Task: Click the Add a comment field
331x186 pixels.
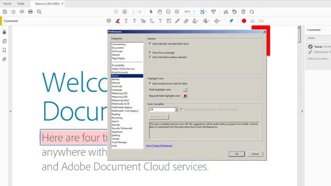Action: tap(318, 59)
